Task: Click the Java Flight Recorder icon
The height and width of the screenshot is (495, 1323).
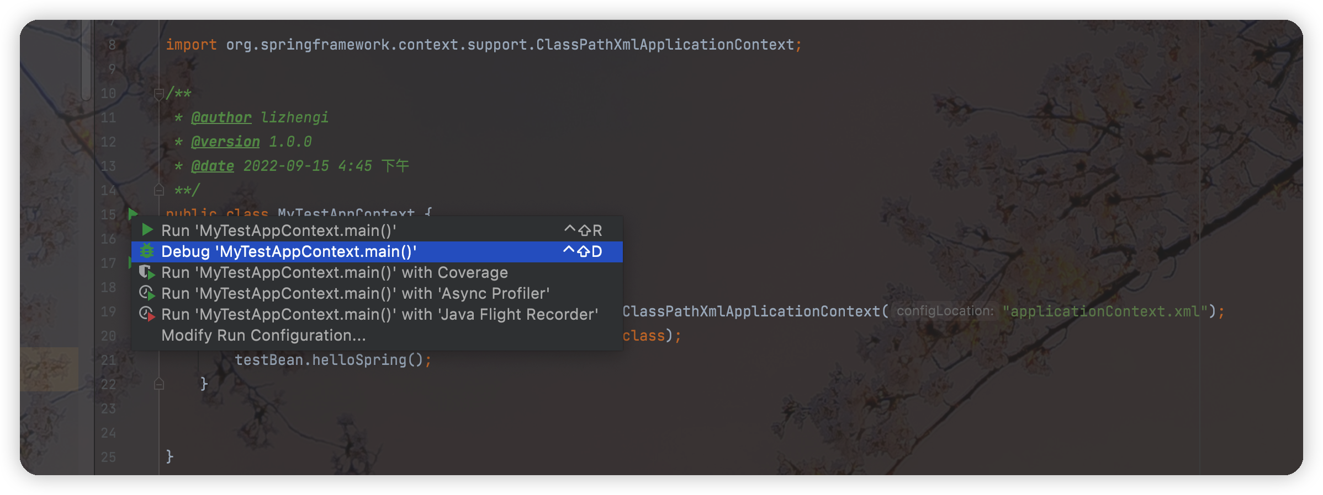Action: click(x=147, y=314)
